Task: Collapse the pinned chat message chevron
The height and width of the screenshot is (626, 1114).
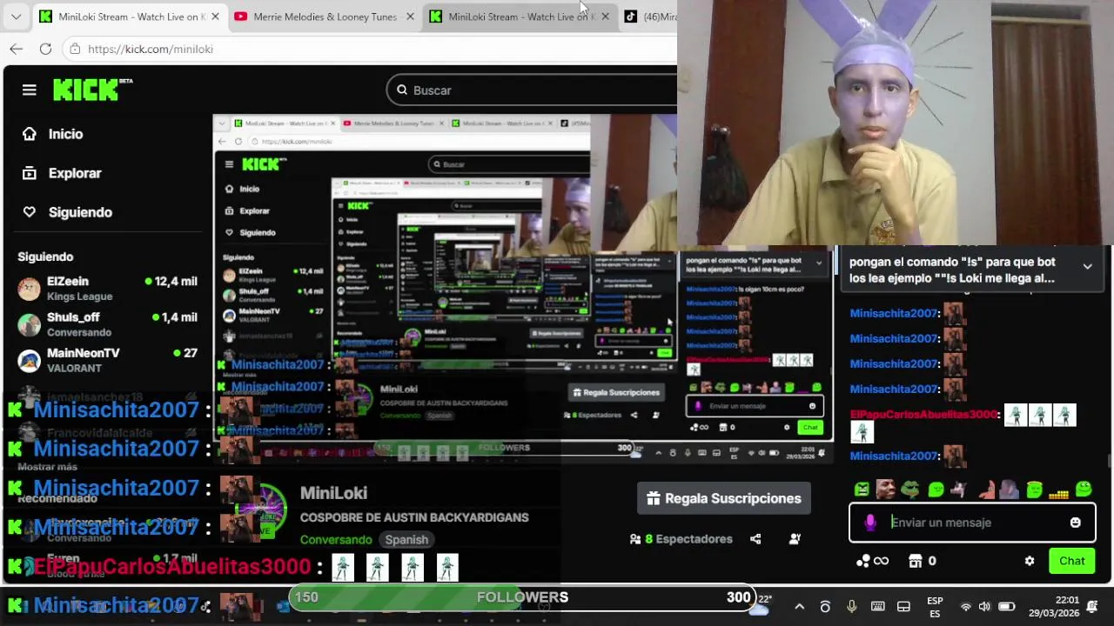Action: (x=1087, y=267)
